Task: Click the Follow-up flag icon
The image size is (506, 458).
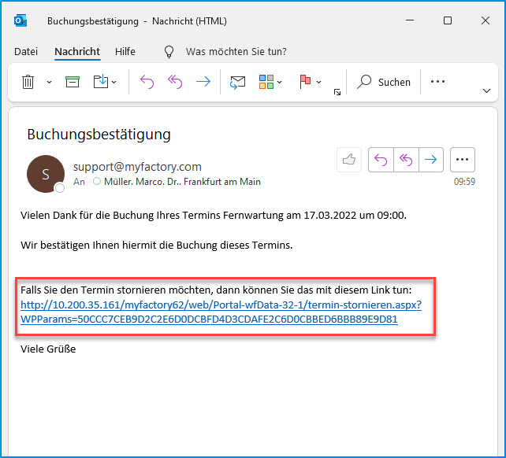Action: point(305,82)
